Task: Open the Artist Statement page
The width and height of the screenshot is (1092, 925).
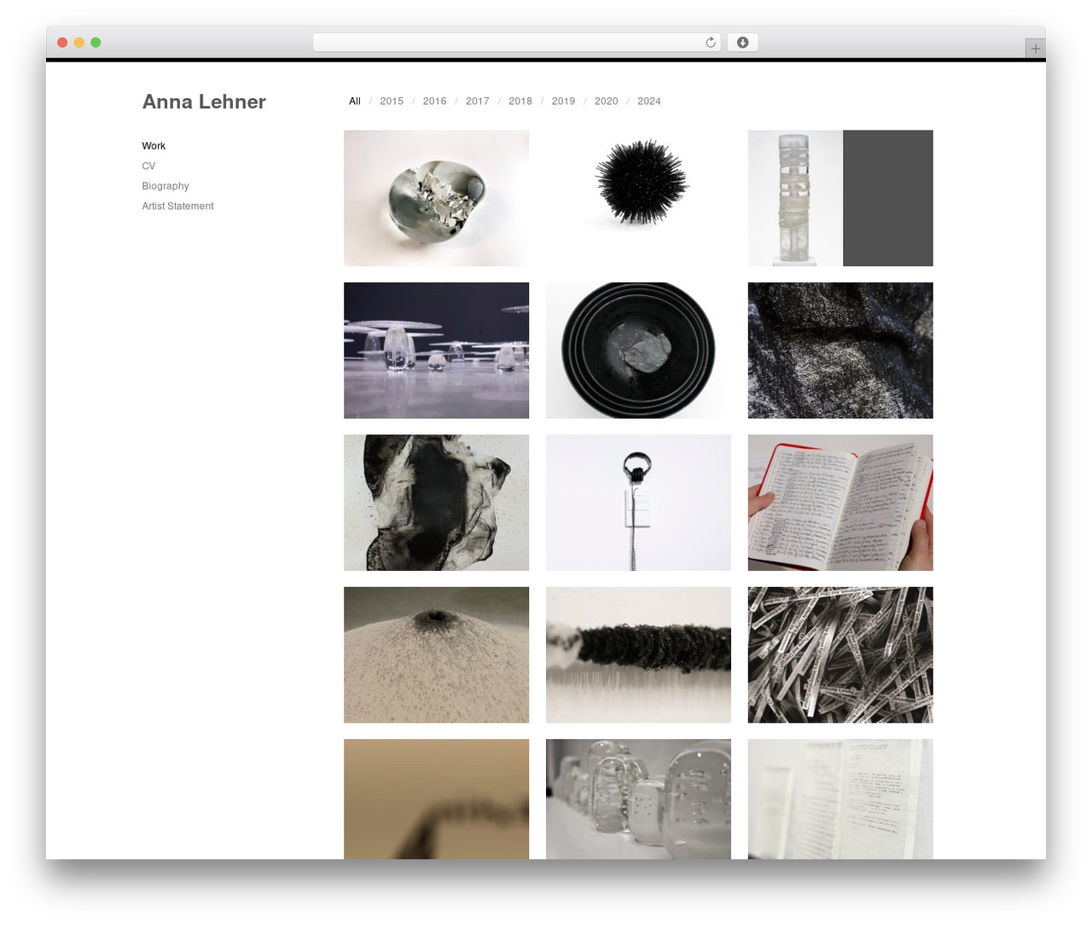Action: coord(177,207)
